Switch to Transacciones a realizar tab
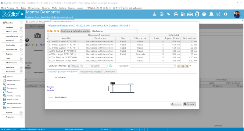The height and width of the screenshot is (131, 244). 91,72
